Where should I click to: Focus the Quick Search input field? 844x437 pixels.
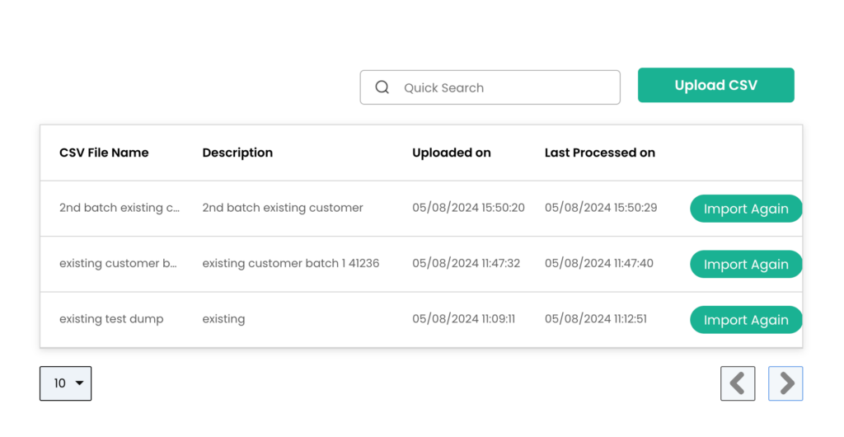coord(490,87)
